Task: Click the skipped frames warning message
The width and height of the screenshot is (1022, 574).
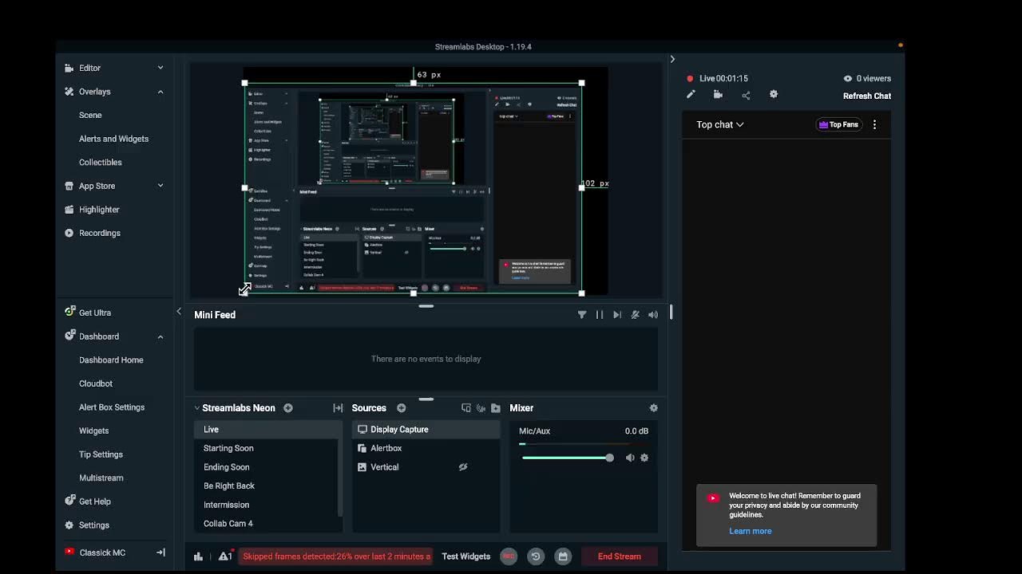Action: pos(336,556)
